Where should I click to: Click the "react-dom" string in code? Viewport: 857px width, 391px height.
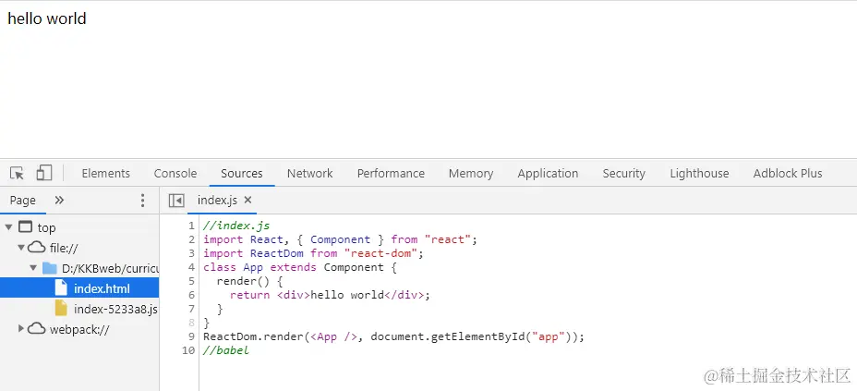pyautogui.click(x=380, y=253)
